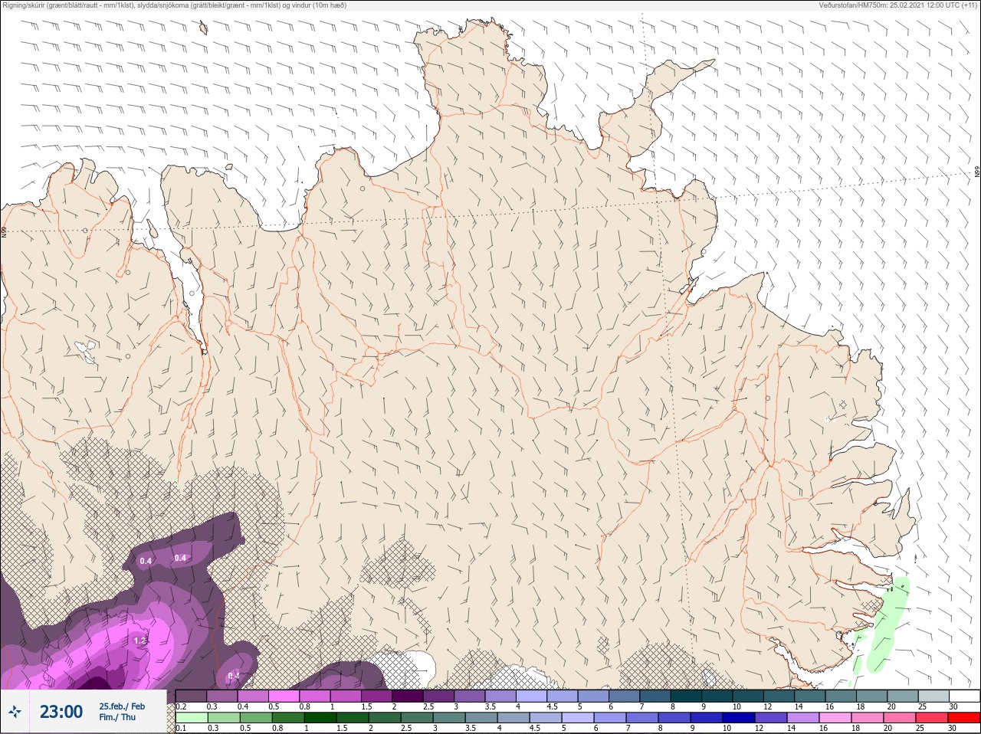Click the 23:00 forecast time display
Screen dimensions: 981x734
coord(61,712)
